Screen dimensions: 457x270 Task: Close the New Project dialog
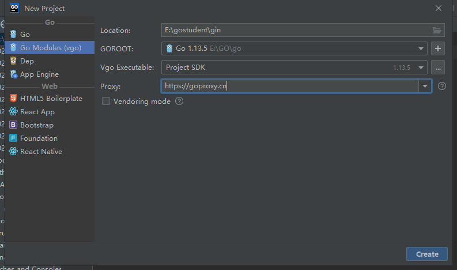(439, 8)
